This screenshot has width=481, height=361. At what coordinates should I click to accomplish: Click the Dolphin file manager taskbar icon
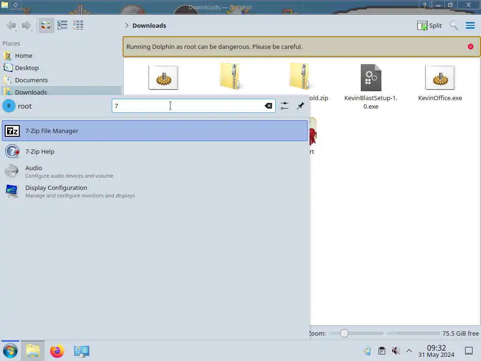33,351
